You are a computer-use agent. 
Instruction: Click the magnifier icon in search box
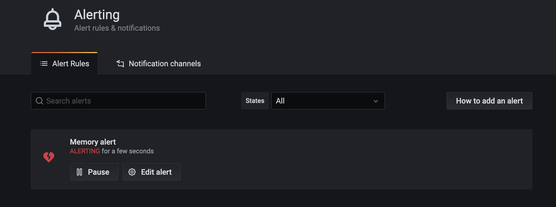[x=39, y=101]
